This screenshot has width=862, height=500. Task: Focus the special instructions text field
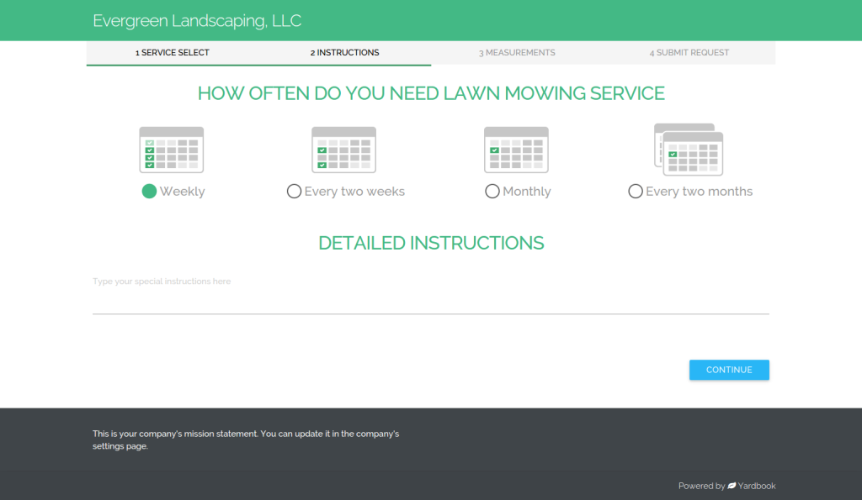(431, 295)
